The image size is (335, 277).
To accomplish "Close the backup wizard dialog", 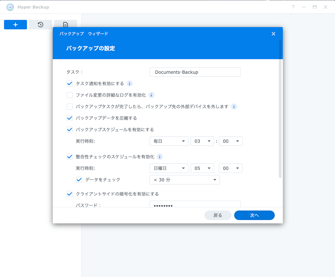I will coord(273,34).
